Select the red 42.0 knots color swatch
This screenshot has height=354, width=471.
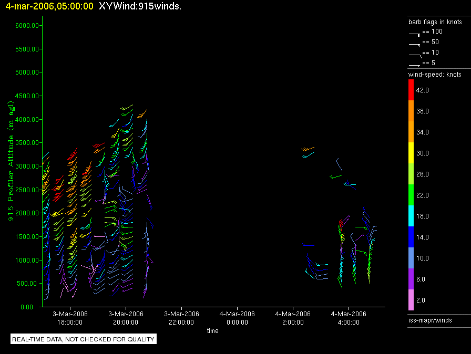coord(411,90)
